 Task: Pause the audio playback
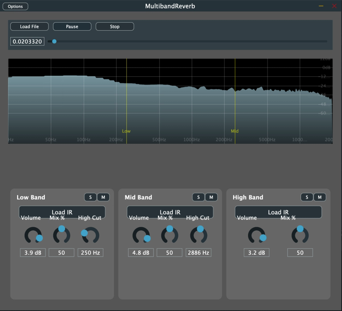(x=72, y=27)
